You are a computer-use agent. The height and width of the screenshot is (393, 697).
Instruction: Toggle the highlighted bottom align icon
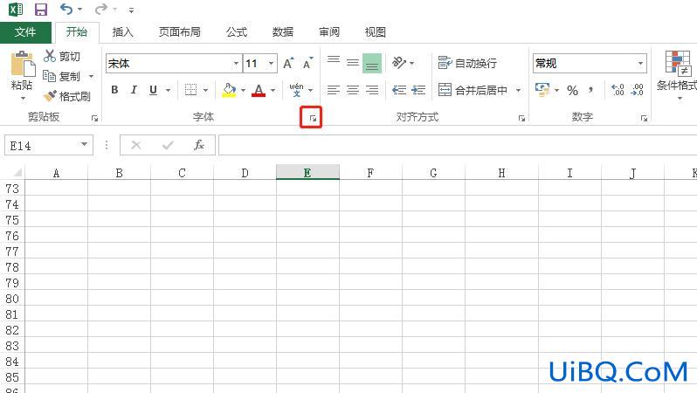pyautogui.click(x=372, y=63)
